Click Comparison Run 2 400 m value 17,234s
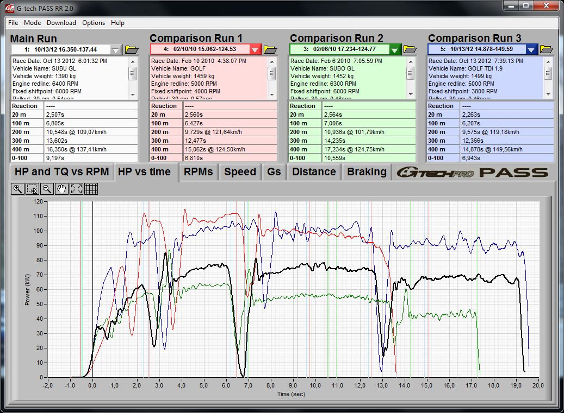The image size is (564, 413). pos(369,149)
